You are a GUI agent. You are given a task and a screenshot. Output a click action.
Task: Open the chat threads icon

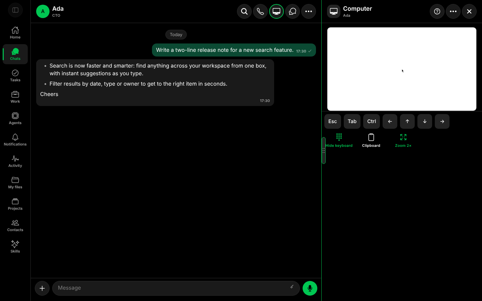point(293,11)
